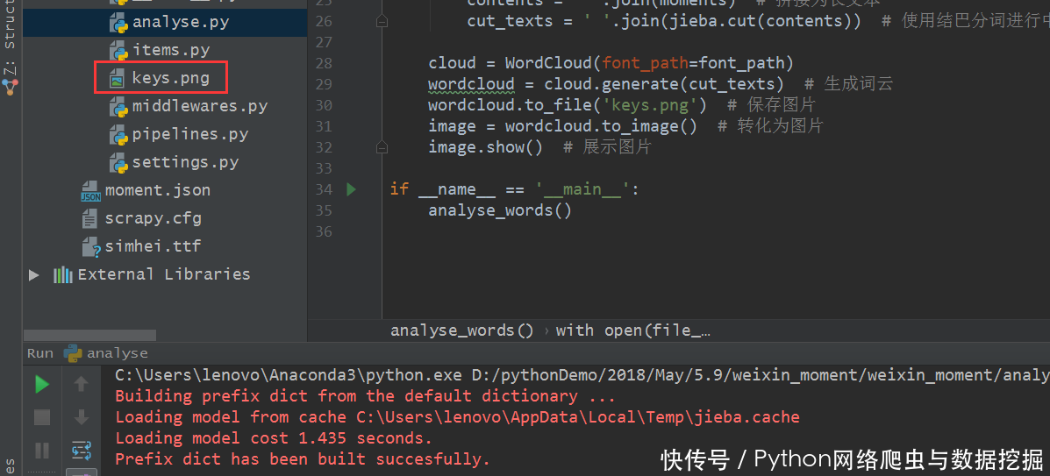The image size is (1050, 476).
Task: Select pipelines.py in project tree
Action: [190, 135]
